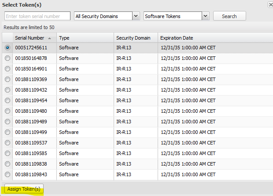Click serial number 001881109537 row
The height and width of the screenshot is (196, 273).
click(31, 143)
